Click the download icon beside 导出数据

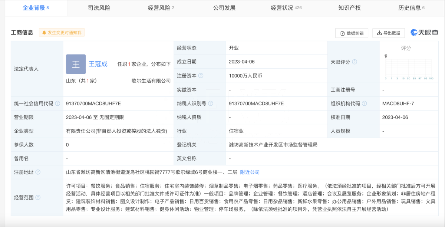(x=379, y=33)
